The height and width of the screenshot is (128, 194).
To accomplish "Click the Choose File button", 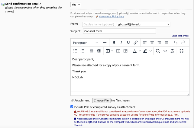I will point(101,101).
